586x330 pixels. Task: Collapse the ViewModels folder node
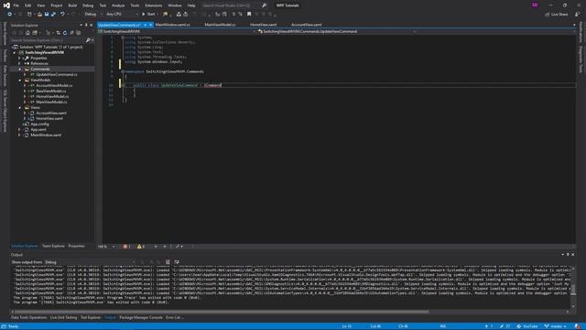(x=20, y=80)
